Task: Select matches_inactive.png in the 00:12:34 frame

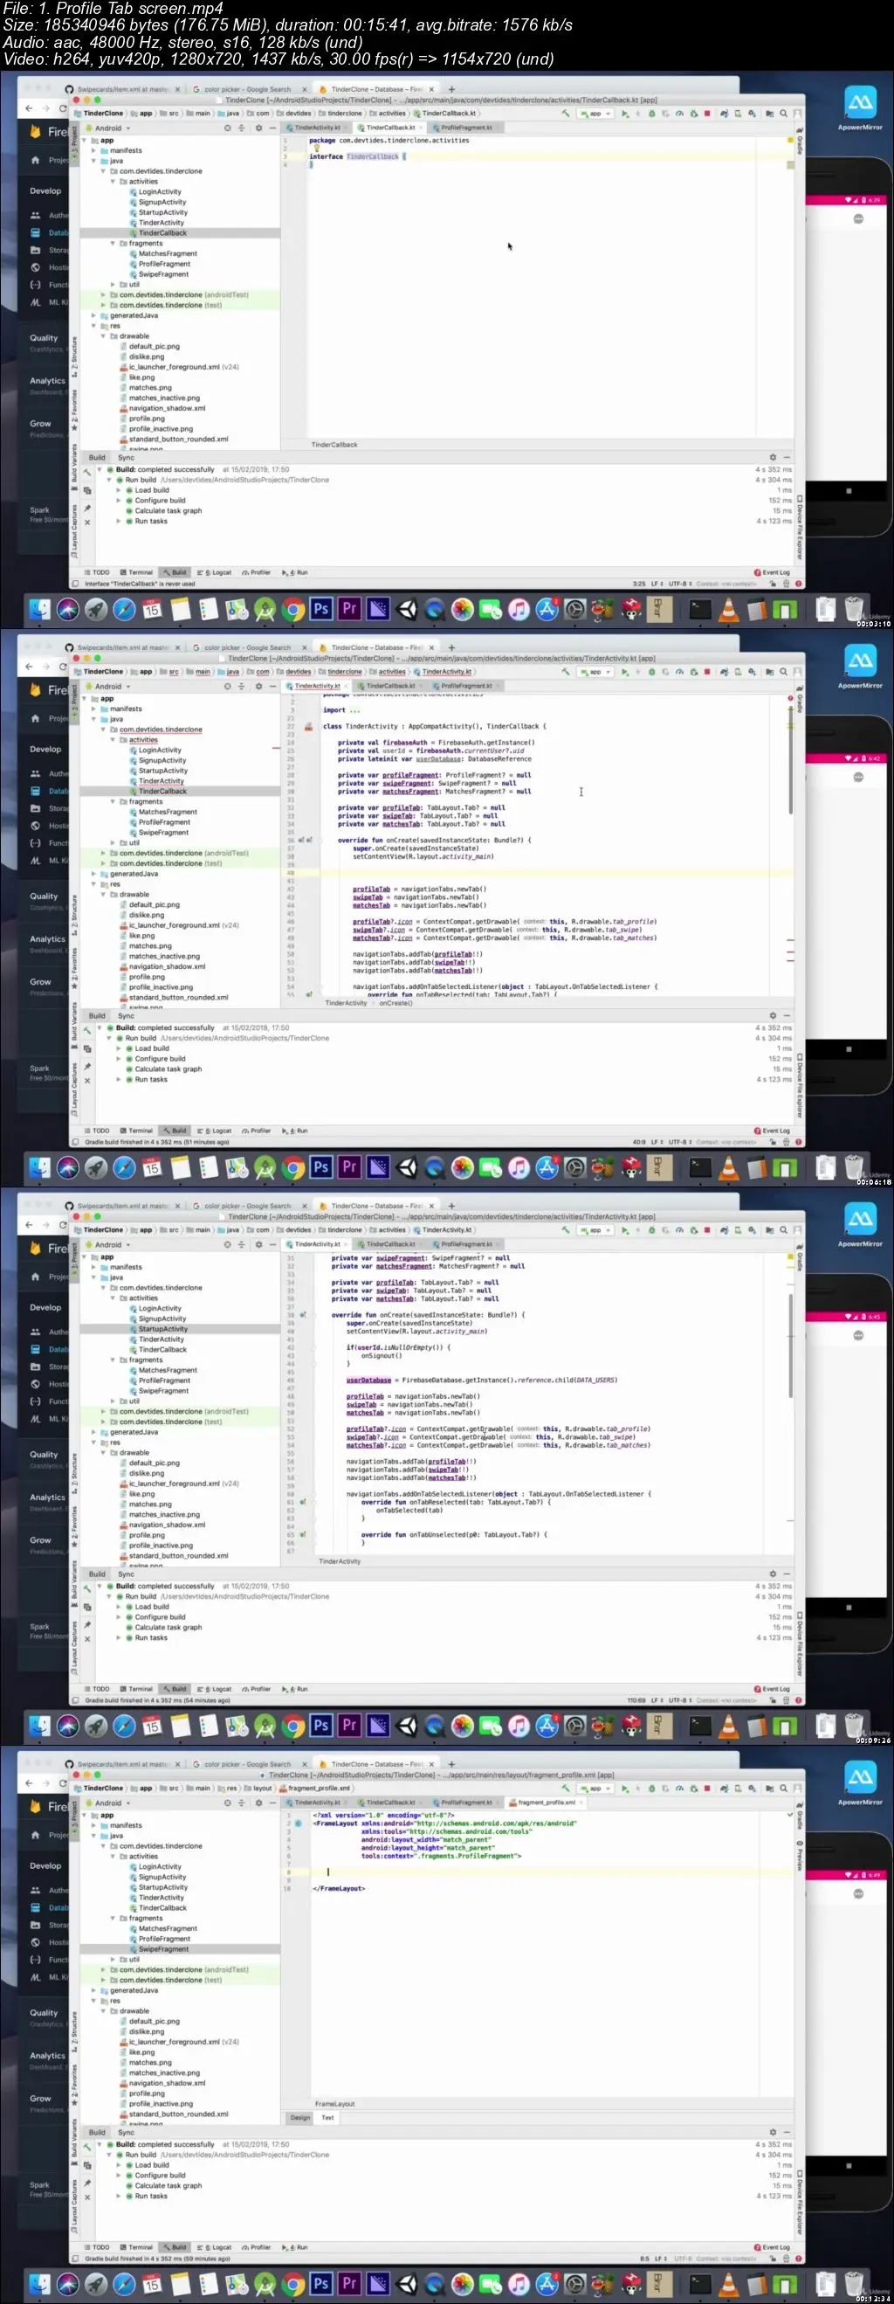Action: click(x=163, y=2073)
